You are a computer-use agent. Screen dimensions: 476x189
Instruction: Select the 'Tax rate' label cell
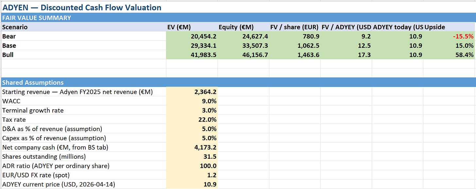click(83, 120)
